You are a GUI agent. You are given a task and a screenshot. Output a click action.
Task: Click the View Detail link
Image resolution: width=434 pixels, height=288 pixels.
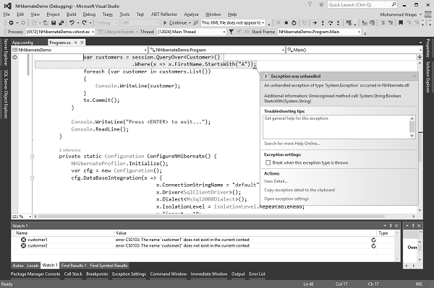tap(276, 181)
